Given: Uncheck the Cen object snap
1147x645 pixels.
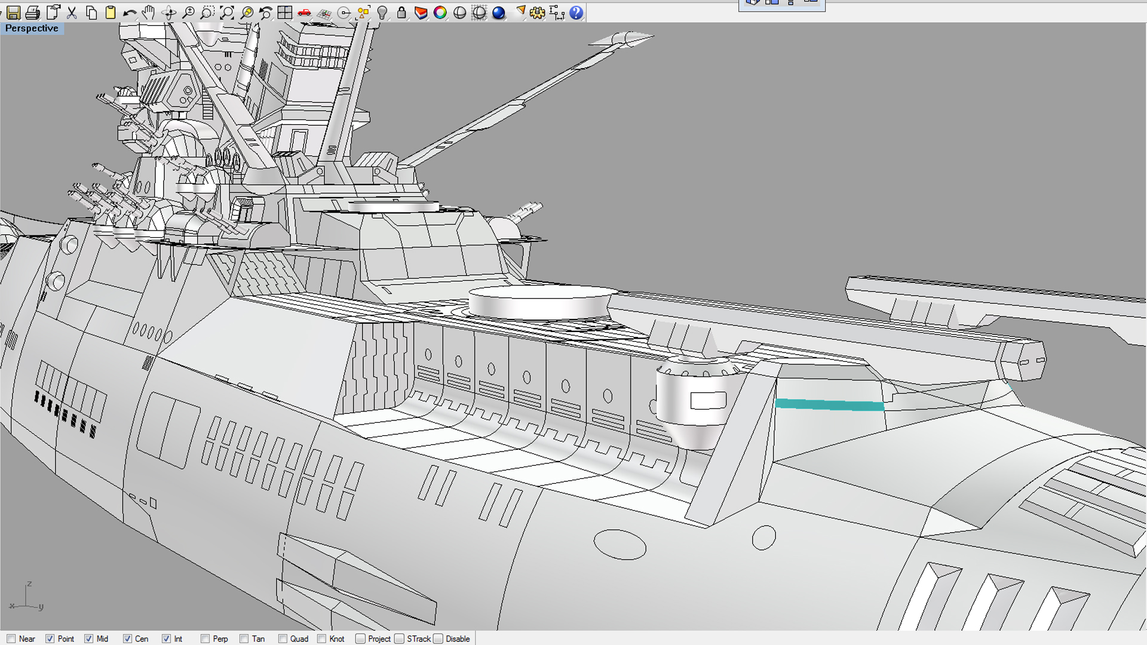Looking at the screenshot, I should coord(127,638).
